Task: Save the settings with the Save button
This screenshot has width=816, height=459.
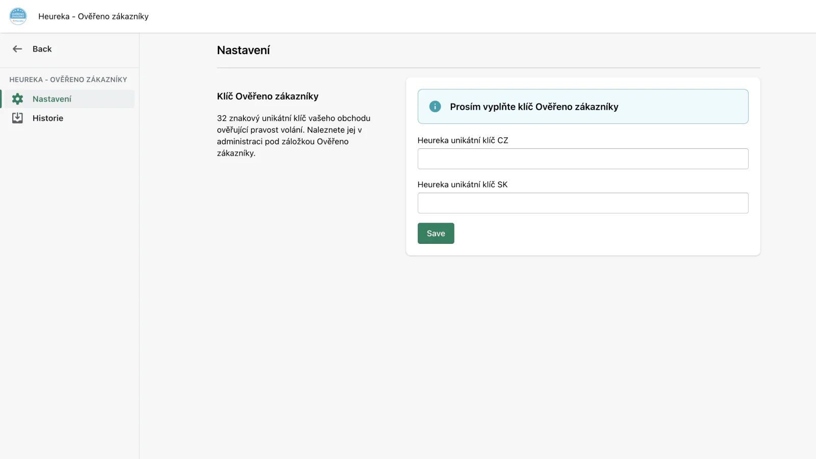Action: [436, 234]
